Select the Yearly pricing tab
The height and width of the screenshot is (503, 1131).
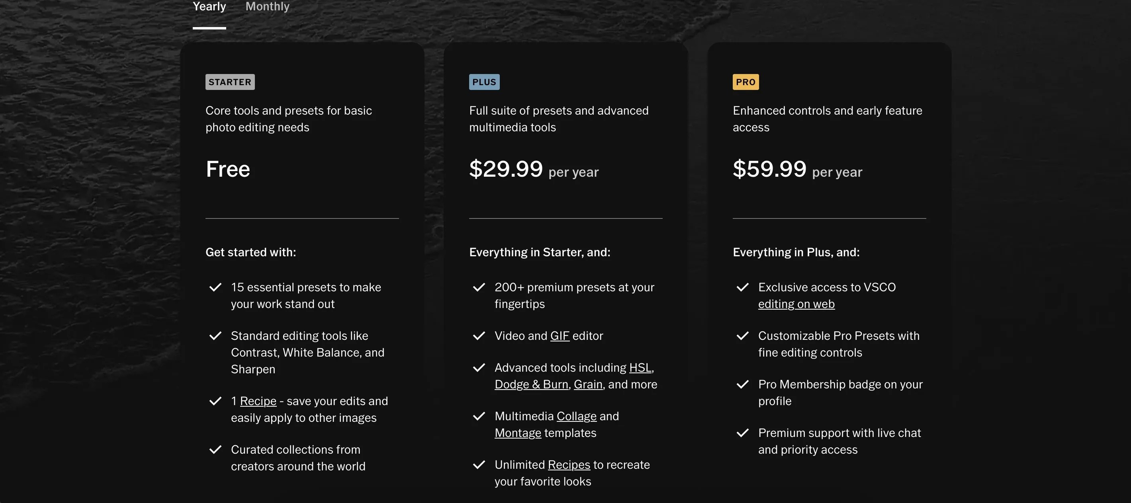tap(209, 7)
